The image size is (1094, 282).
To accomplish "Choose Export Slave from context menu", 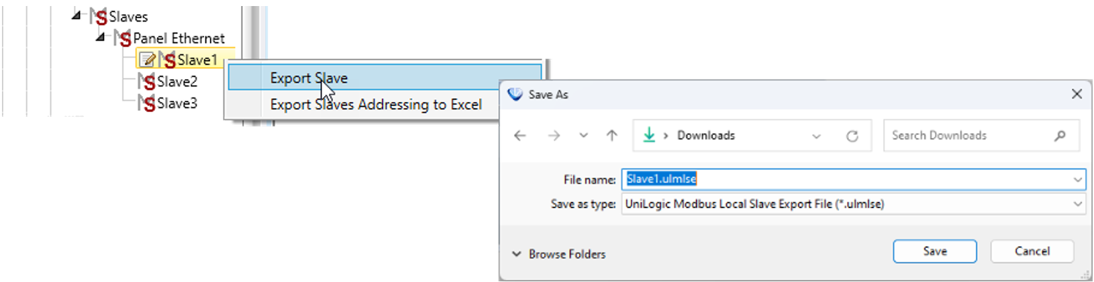I will (x=309, y=78).
